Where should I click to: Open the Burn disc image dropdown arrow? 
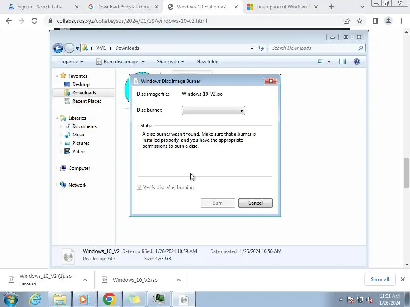tap(143, 62)
